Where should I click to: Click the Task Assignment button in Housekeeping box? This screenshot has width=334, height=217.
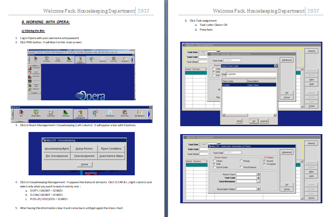[85, 156]
